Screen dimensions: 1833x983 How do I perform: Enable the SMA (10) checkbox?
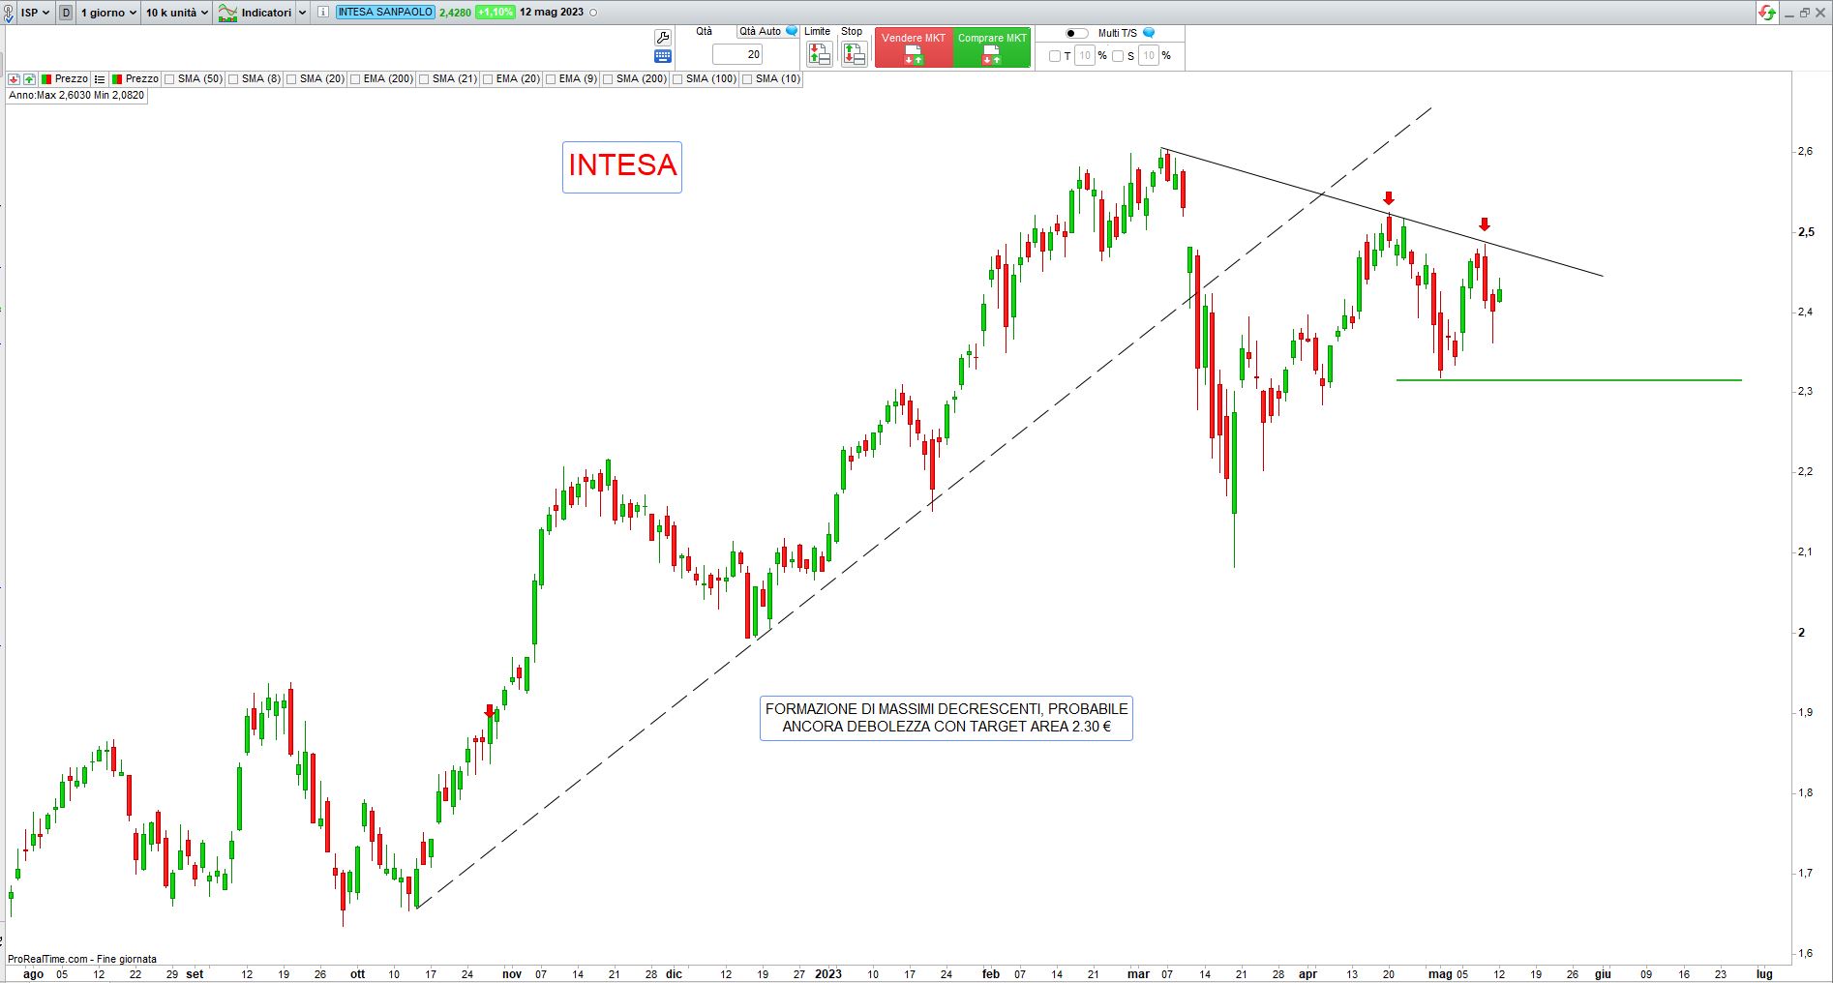click(747, 79)
